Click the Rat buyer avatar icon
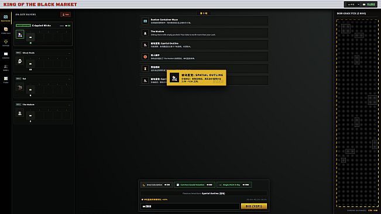 coord(20,87)
